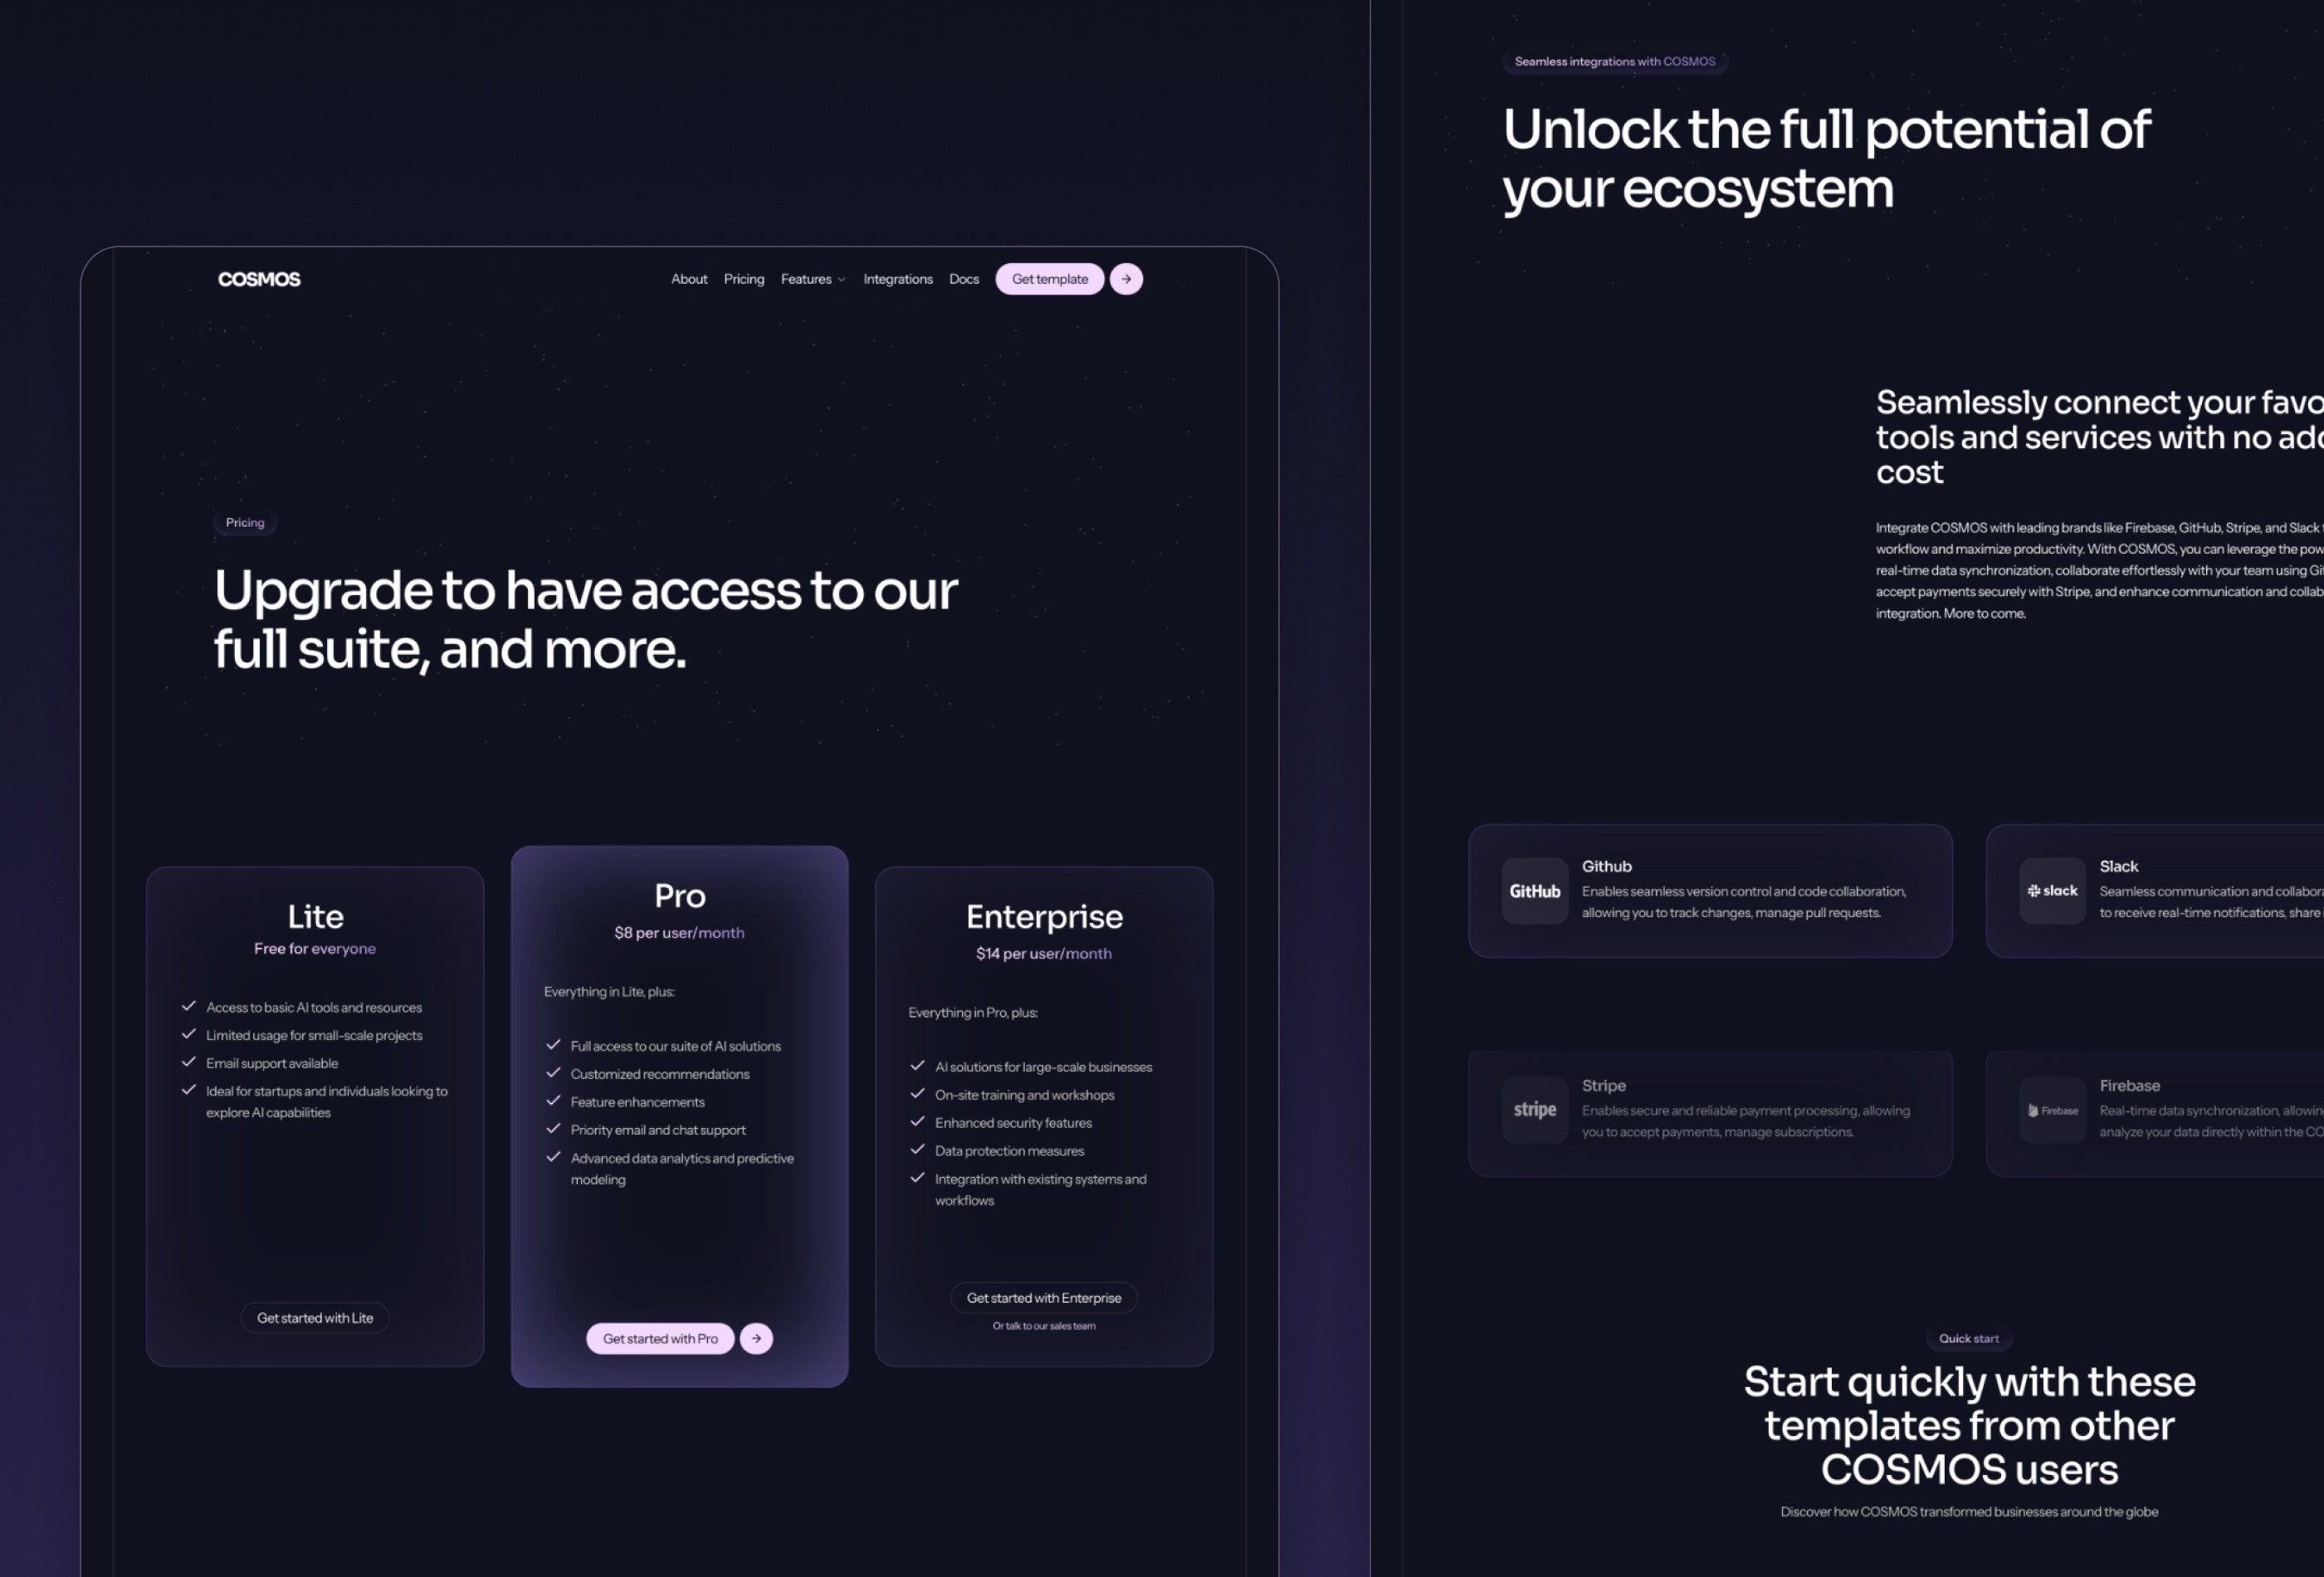Click the Features dropdown menu item

pyautogui.click(x=813, y=278)
